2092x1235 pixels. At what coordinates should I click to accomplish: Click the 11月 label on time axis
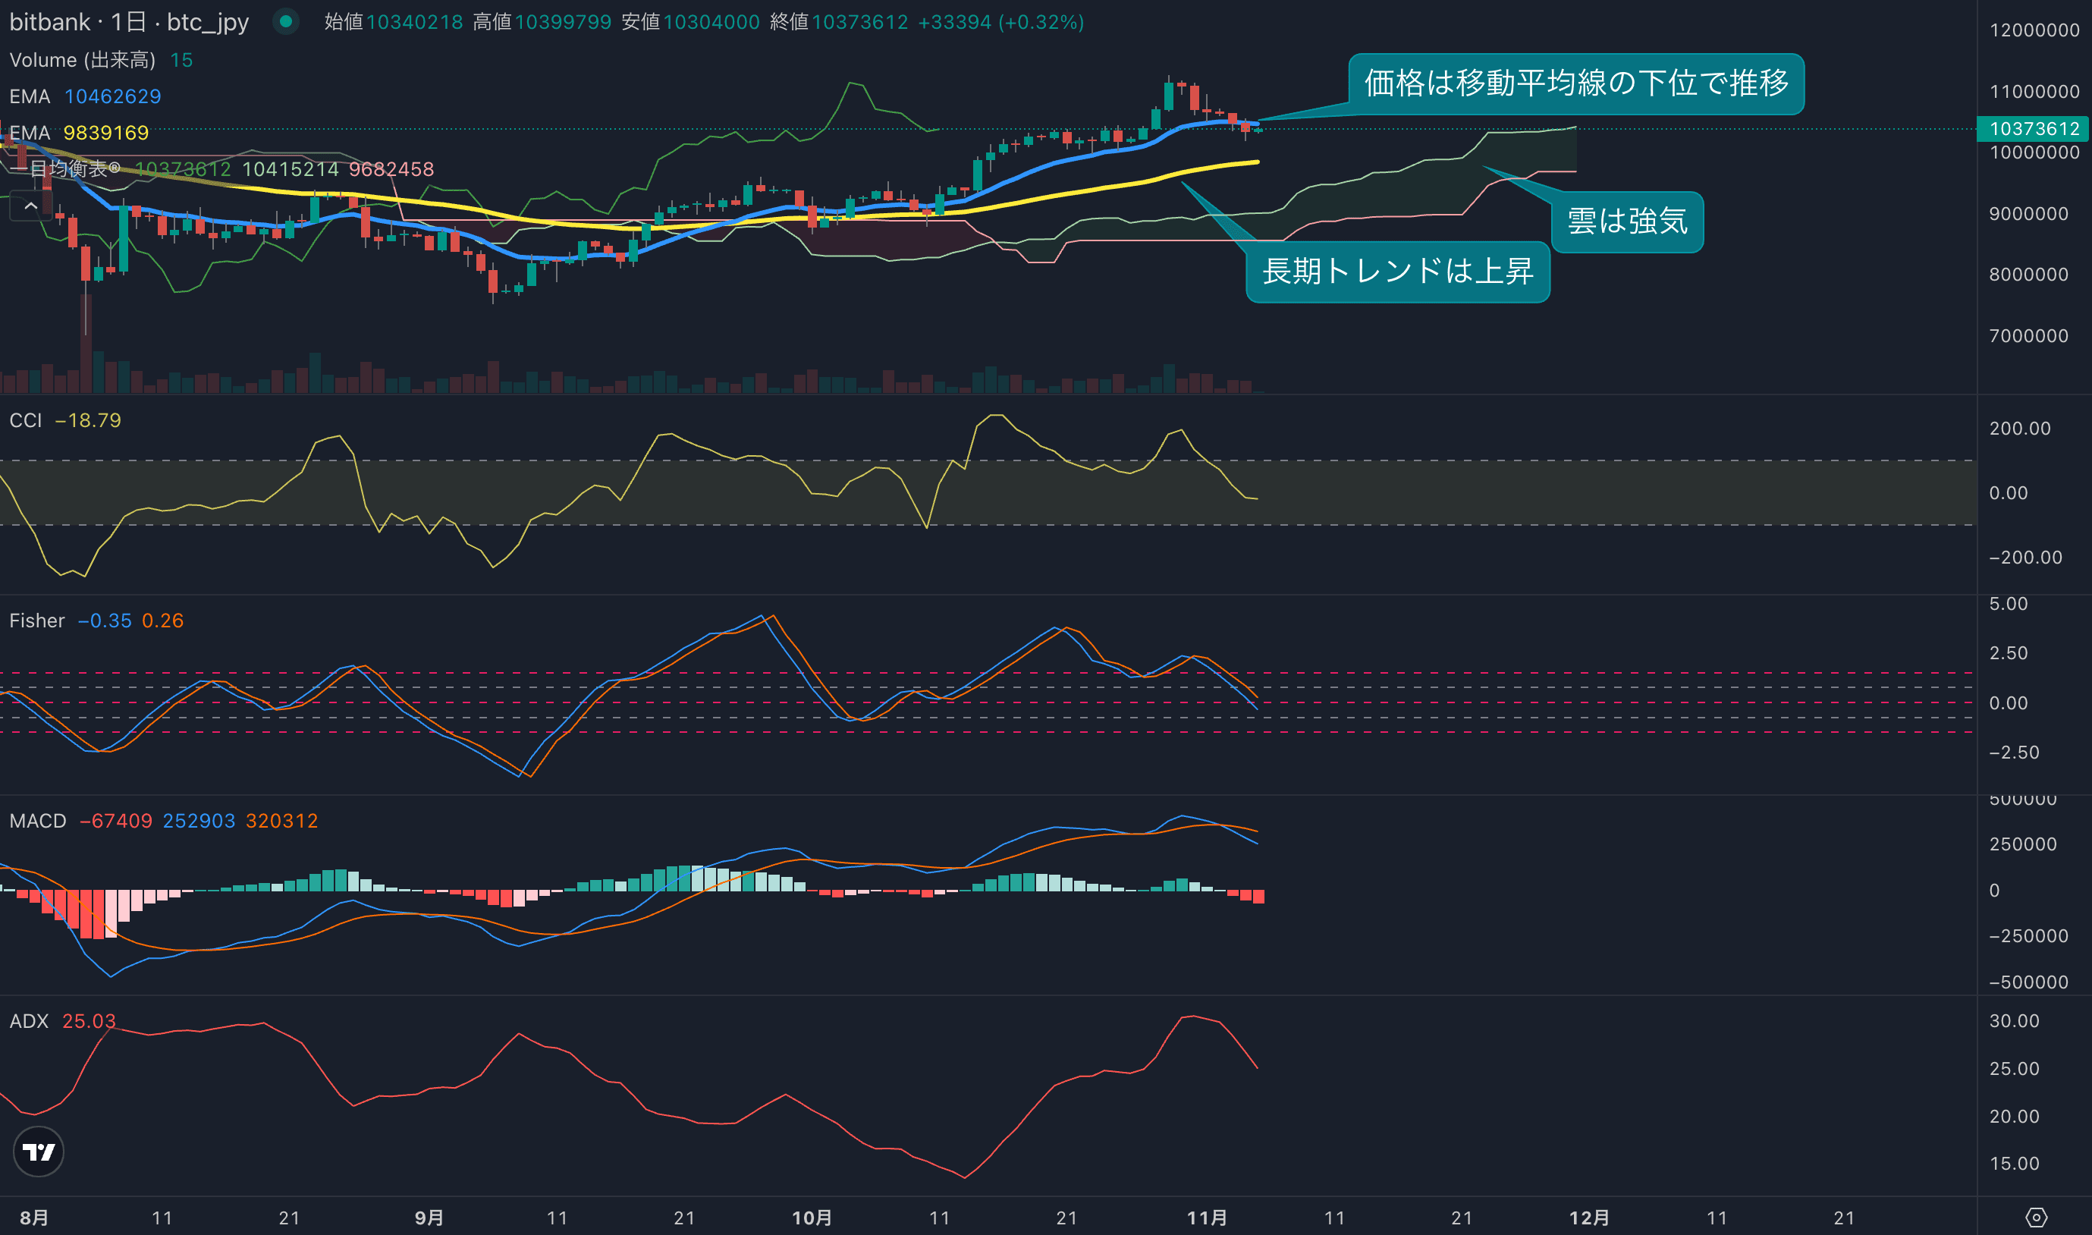coord(1207,1218)
